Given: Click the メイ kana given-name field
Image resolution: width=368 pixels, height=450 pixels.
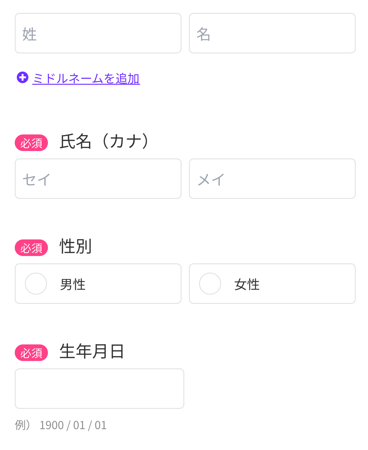Looking at the screenshot, I should 272,179.
